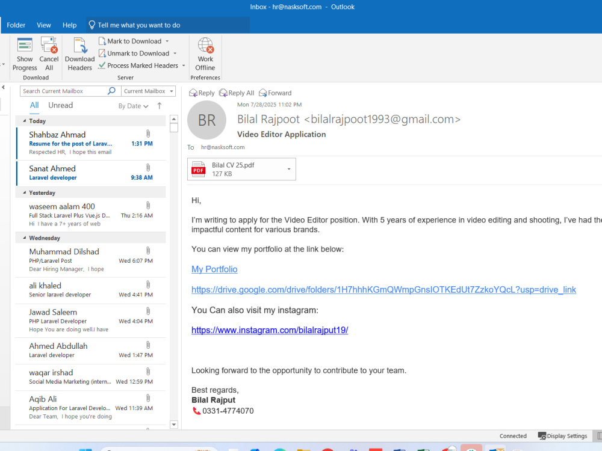Click Ahmed Abdullah paperclip icon

[x=148, y=345]
